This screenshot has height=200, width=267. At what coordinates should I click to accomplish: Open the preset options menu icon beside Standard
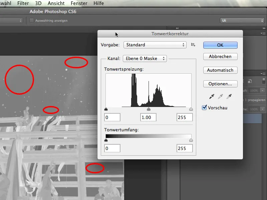pyautogui.click(x=193, y=45)
